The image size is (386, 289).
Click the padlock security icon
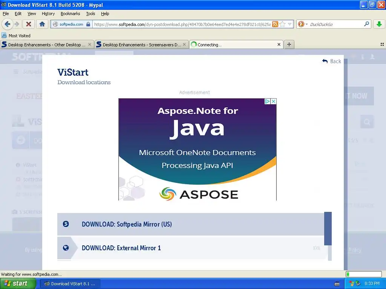tap(88, 24)
